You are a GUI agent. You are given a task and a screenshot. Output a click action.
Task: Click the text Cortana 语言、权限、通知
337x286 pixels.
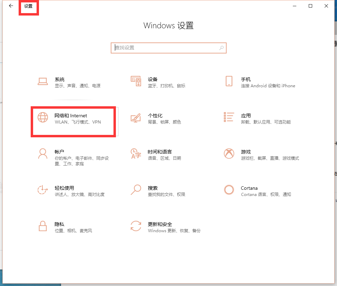point(266,194)
